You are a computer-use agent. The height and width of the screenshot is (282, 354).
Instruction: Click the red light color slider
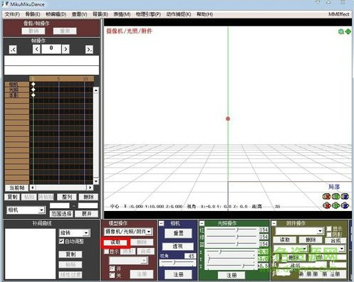coord(231,229)
